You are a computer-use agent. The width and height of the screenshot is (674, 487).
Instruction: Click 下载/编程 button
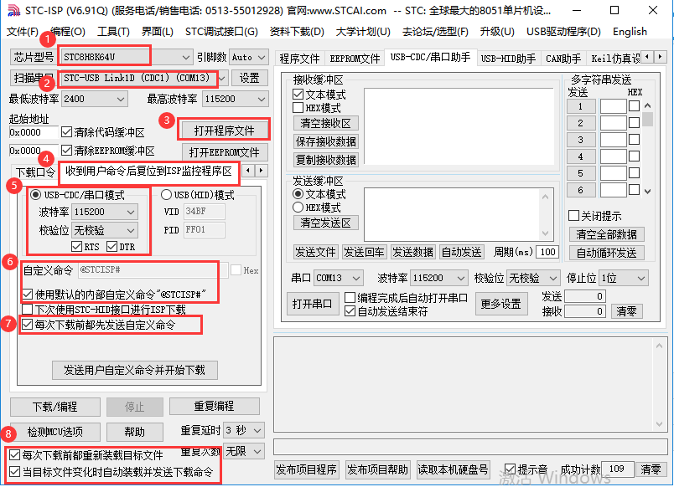click(55, 407)
